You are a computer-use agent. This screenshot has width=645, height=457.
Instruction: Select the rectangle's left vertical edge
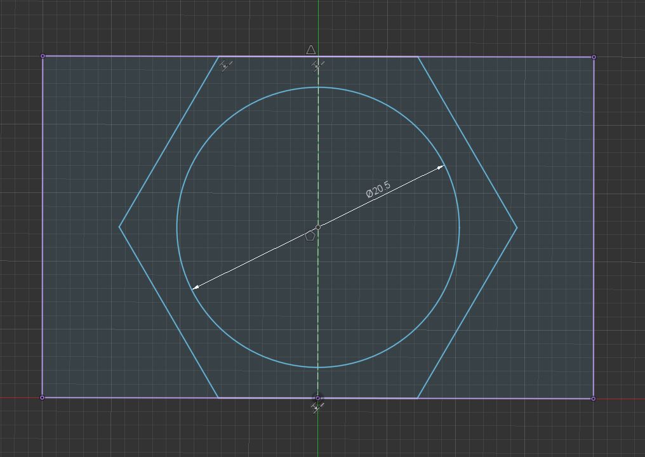click(x=43, y=227)
